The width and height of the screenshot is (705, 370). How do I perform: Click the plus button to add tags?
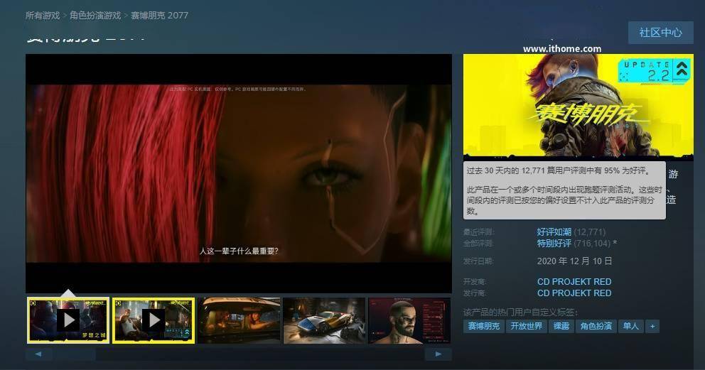tap(652, 327)
